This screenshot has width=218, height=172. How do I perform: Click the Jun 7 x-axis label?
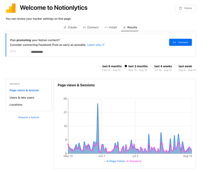[102, 156]
